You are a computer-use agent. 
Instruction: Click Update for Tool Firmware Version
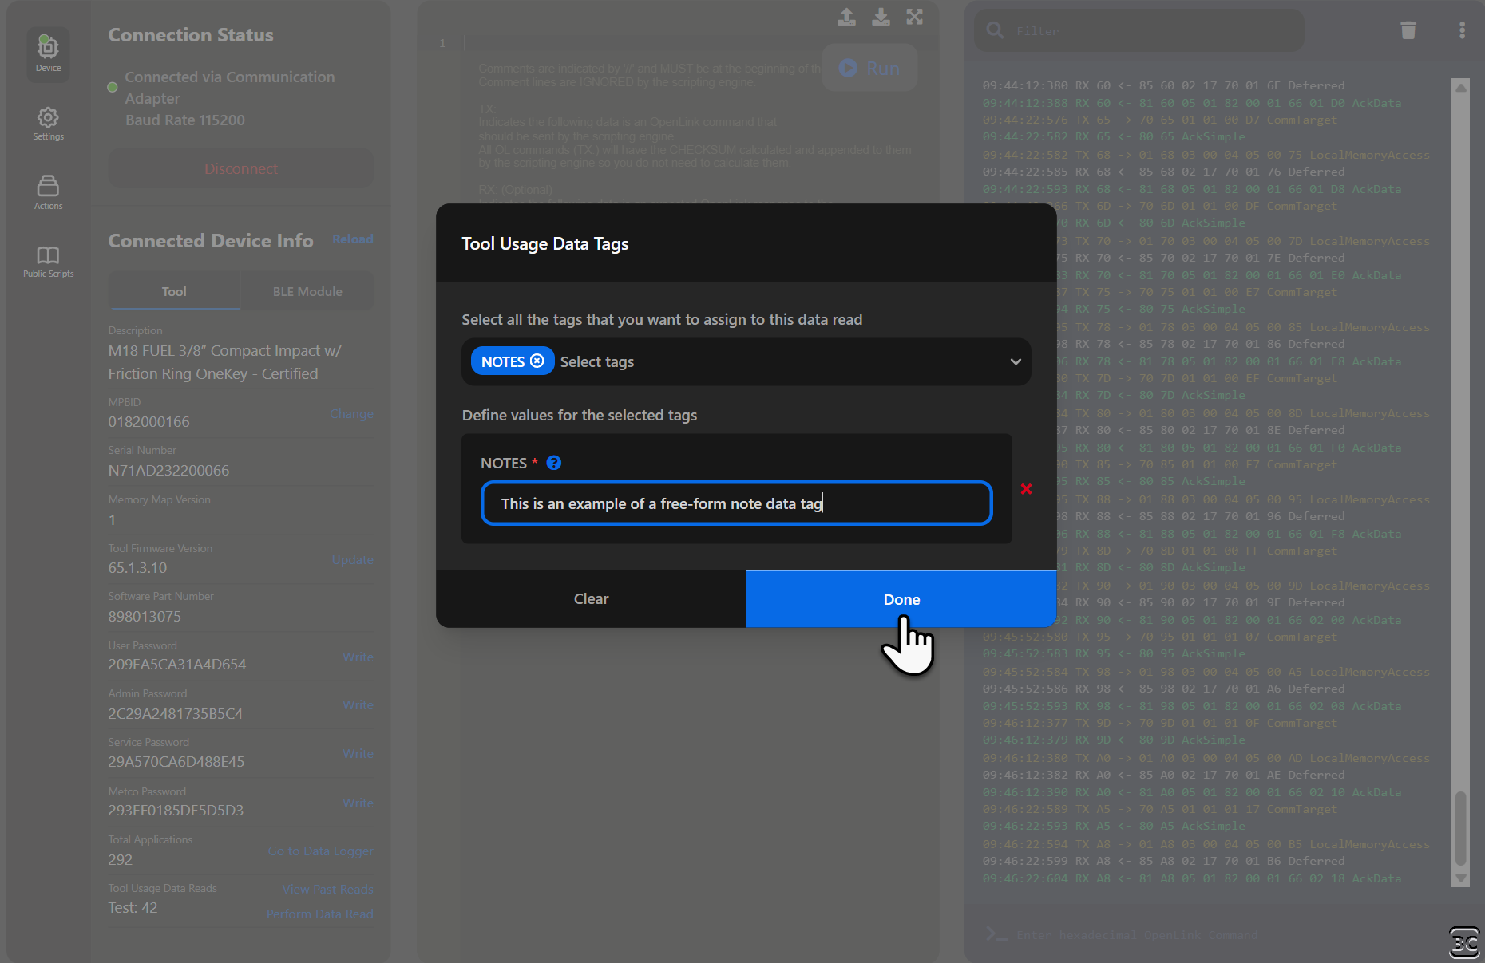pos(352,559)
